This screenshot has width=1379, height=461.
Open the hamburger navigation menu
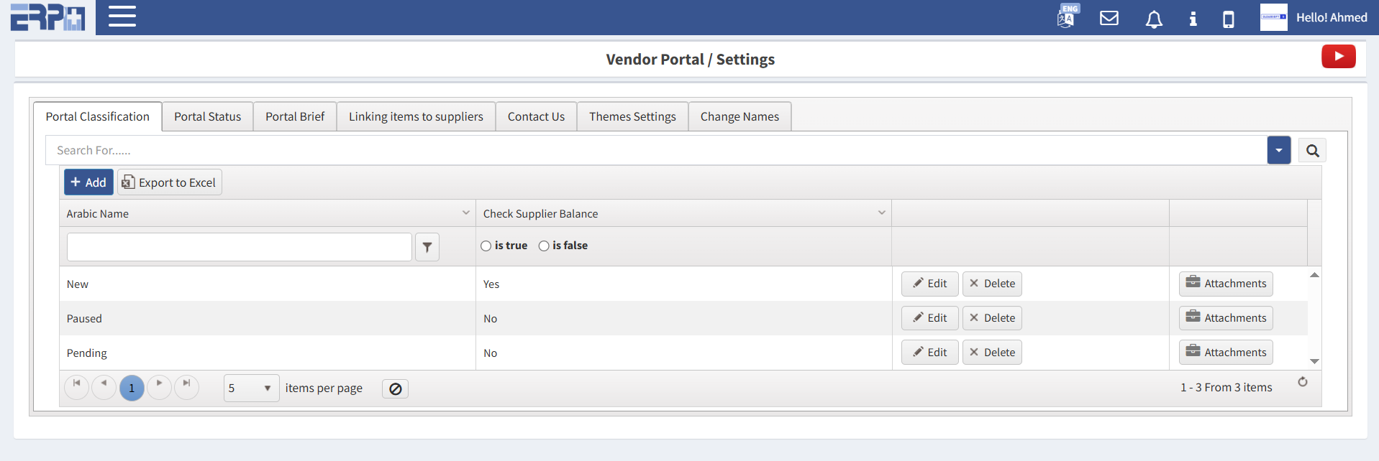coord(122,17)
